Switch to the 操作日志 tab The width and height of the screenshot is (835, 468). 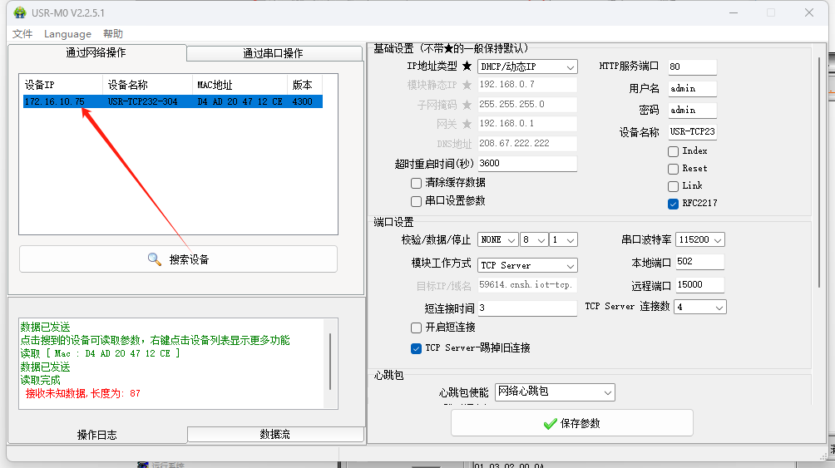click(97, 435)
